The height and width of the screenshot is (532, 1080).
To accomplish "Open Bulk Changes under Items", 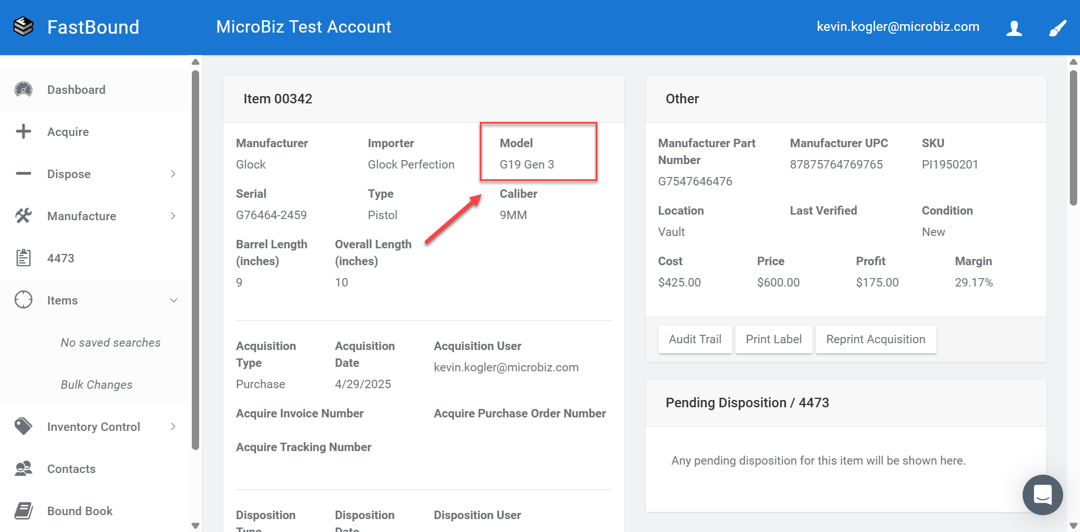I will [96, 384].
